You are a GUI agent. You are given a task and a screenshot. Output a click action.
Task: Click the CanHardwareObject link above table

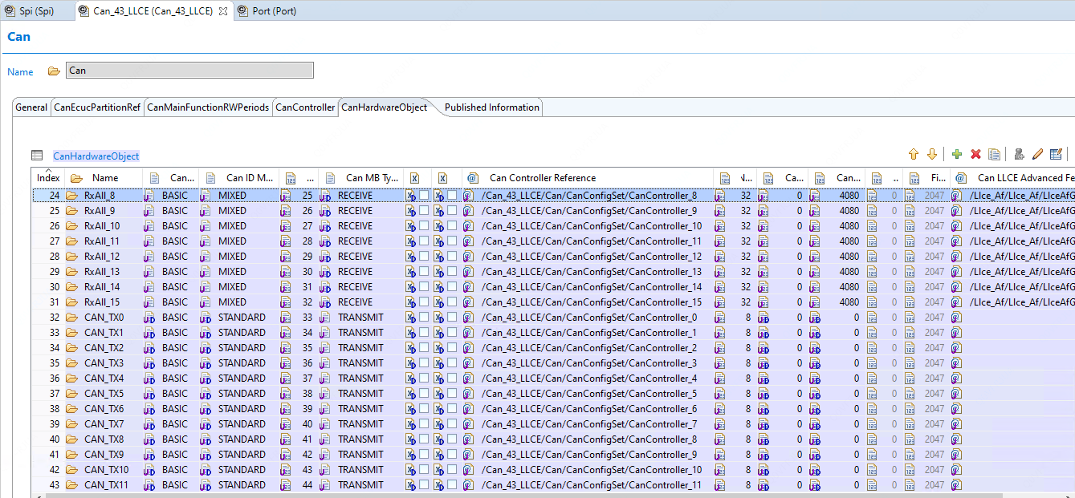[96, 156]
